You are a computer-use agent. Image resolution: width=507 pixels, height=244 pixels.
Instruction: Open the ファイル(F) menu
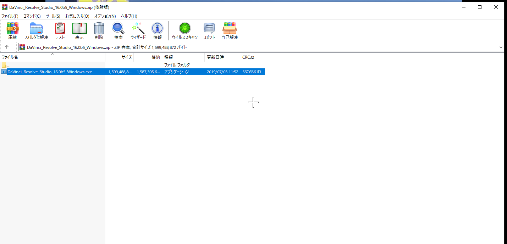point(10,16)
